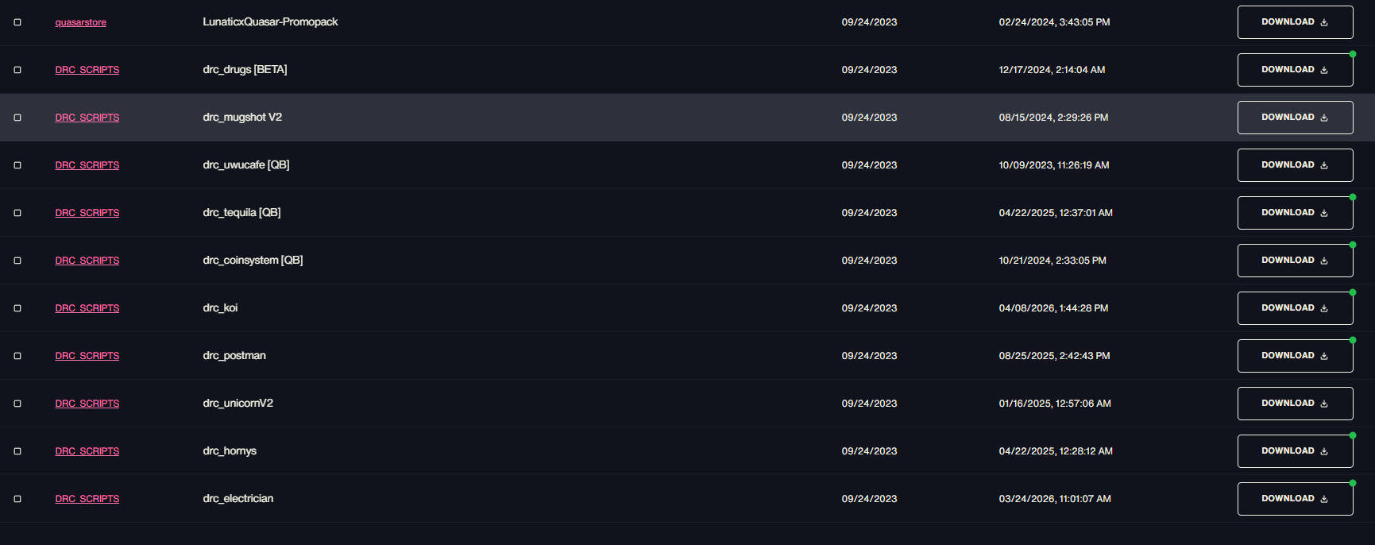Image resolution: width=1375 pixels, height=545 pixels.
Task: Toggle checkbox on the drc_coinsystem [QB] row
Action: [17, 261]
